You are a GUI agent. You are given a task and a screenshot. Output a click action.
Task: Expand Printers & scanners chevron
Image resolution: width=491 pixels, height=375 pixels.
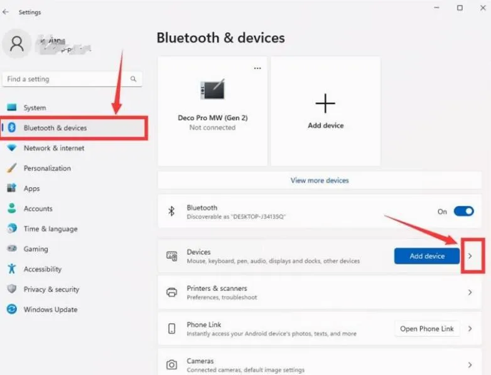tap(470, 292)
